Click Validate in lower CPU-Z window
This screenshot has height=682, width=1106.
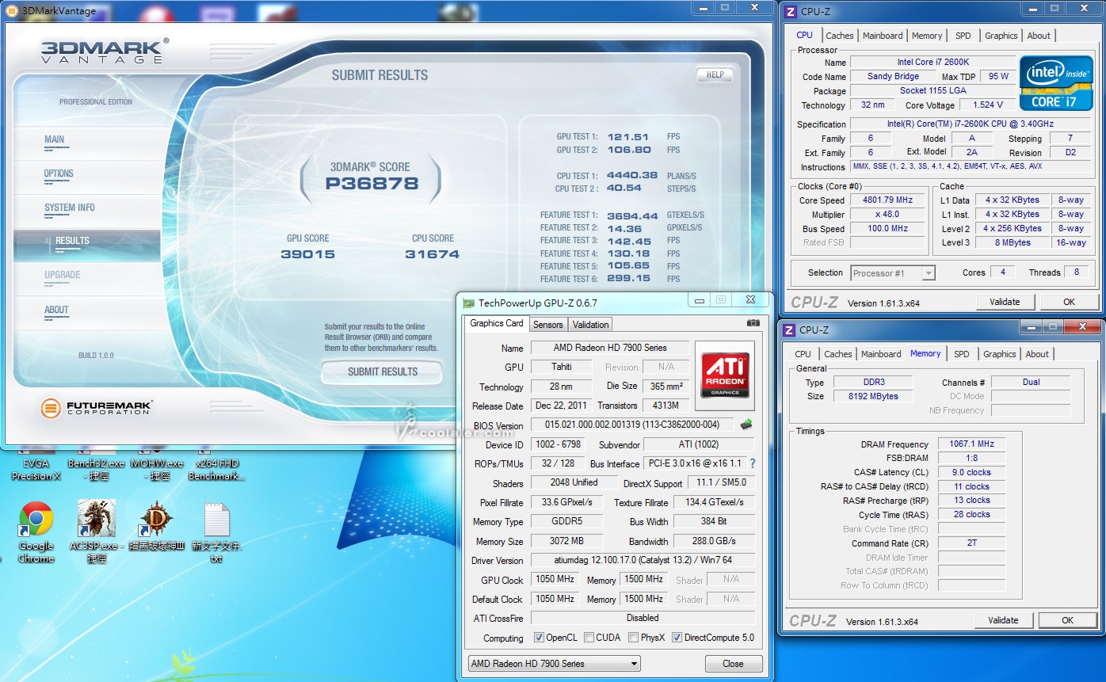click(1003, 620)
